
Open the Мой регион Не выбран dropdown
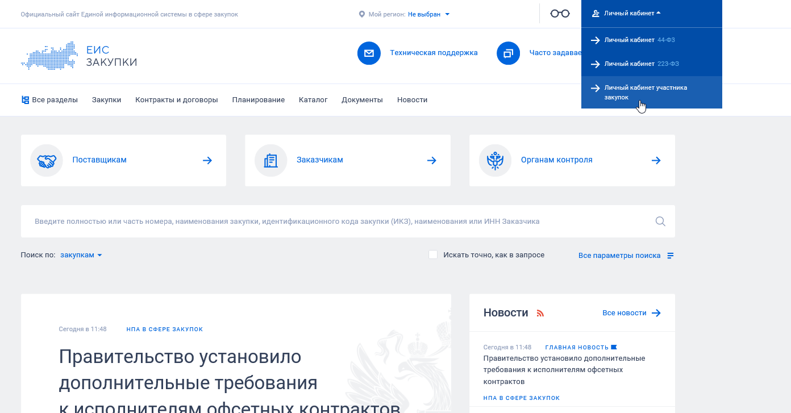[429, 14]
